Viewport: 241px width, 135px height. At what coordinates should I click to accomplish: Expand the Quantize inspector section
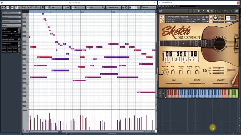point(11,17)
